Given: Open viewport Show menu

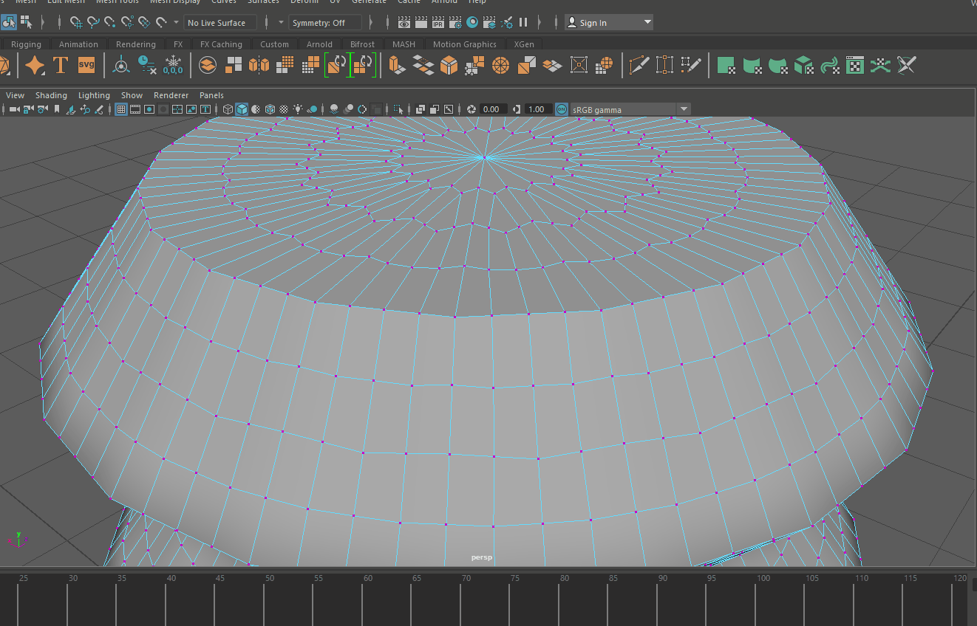Looking at the screenshot, I should (x=132, y=95).
